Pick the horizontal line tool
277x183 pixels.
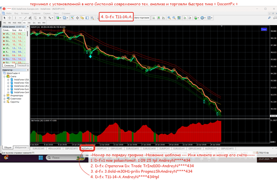click(x=20, y=18)
